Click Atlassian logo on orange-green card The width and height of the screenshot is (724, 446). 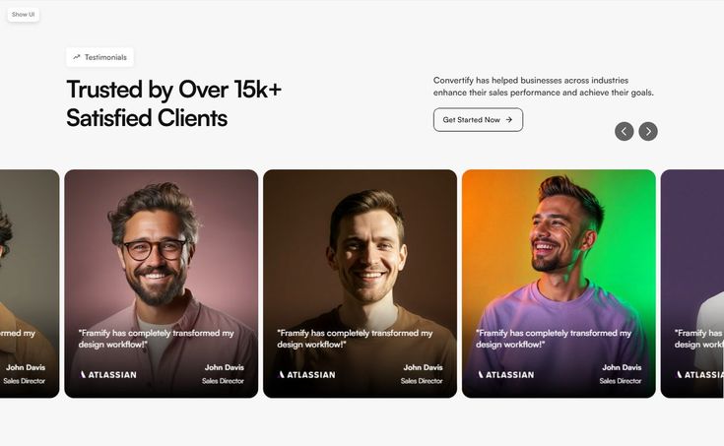(x=506, y=374)
